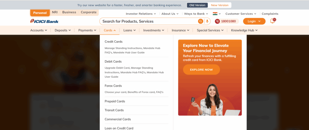Collapse the open Cards menu

[x=110, y=30]
